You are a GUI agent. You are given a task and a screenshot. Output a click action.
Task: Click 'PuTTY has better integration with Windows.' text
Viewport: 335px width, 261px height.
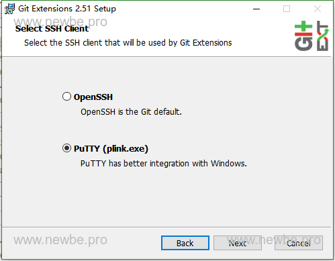(x=164, y=164)
